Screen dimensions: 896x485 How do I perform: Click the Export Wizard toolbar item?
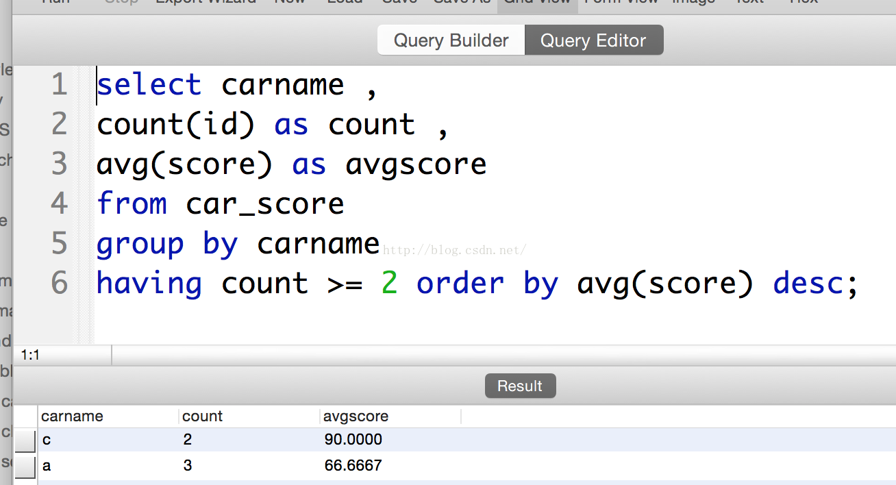(x=206, y=2)
